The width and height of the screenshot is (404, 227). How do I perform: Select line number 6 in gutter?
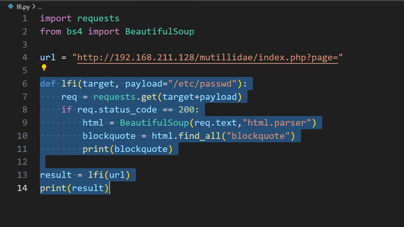click(25, 84)
